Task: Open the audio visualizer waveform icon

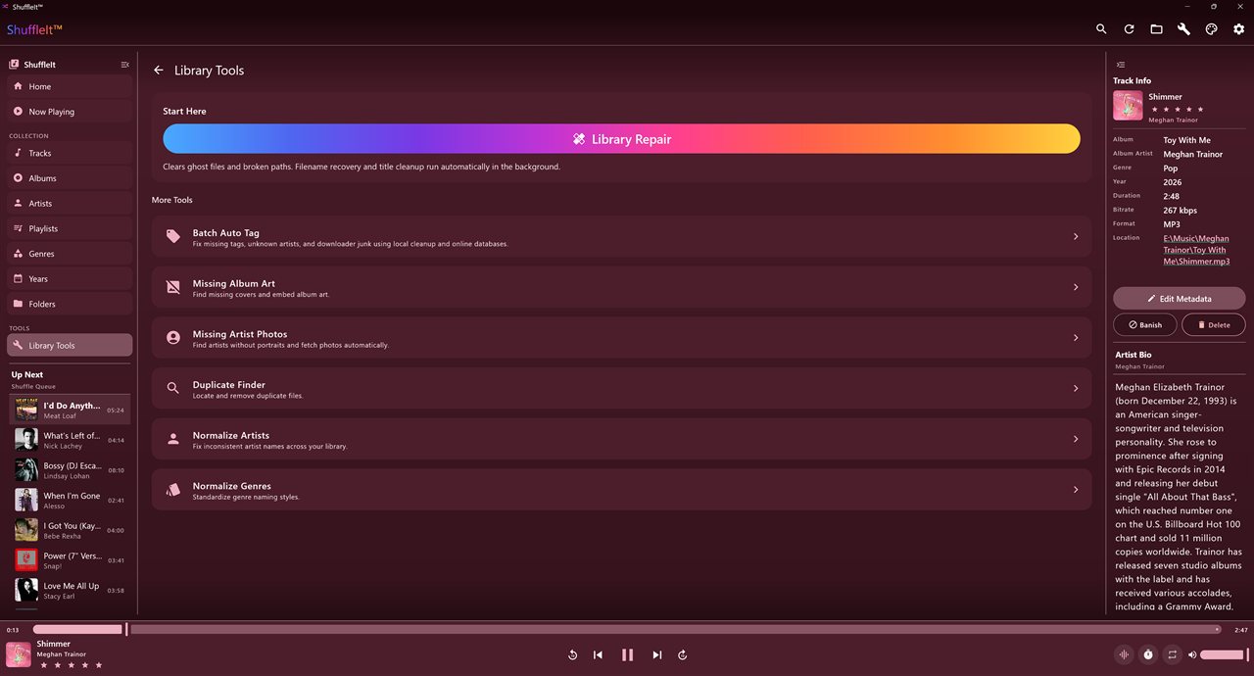Action: click(x=1124, y=654)
